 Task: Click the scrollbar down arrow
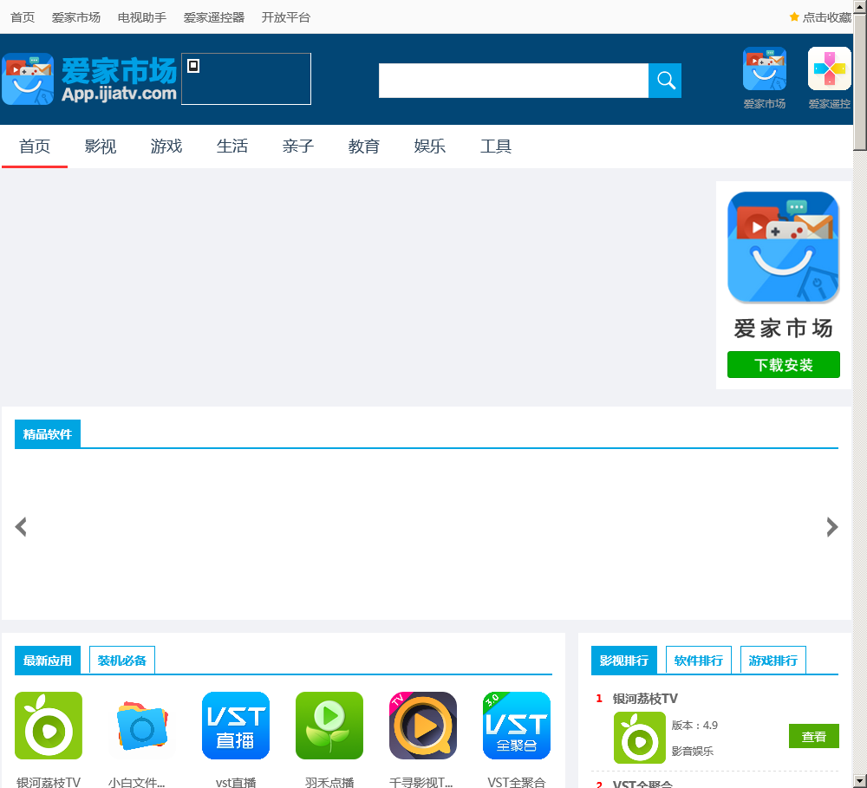(x=860, y=782)
